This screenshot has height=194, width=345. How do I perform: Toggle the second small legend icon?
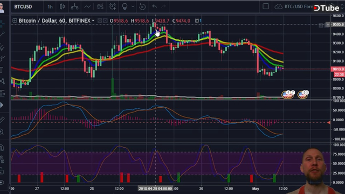(x=105, y=20)
